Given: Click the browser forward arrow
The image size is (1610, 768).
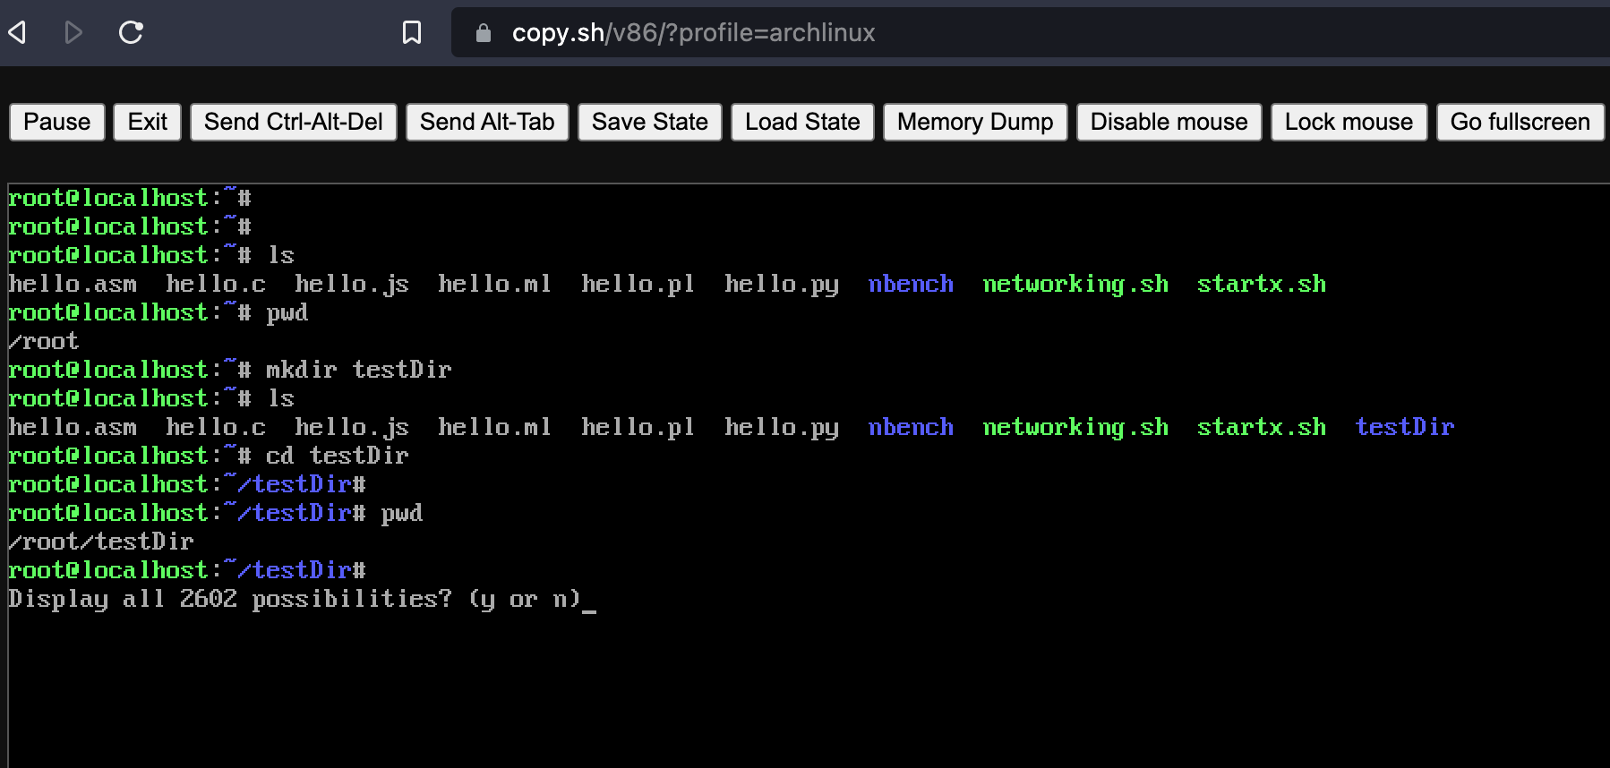Looking at the screenshot, I should pyautogui.click(x=73, y=33).
